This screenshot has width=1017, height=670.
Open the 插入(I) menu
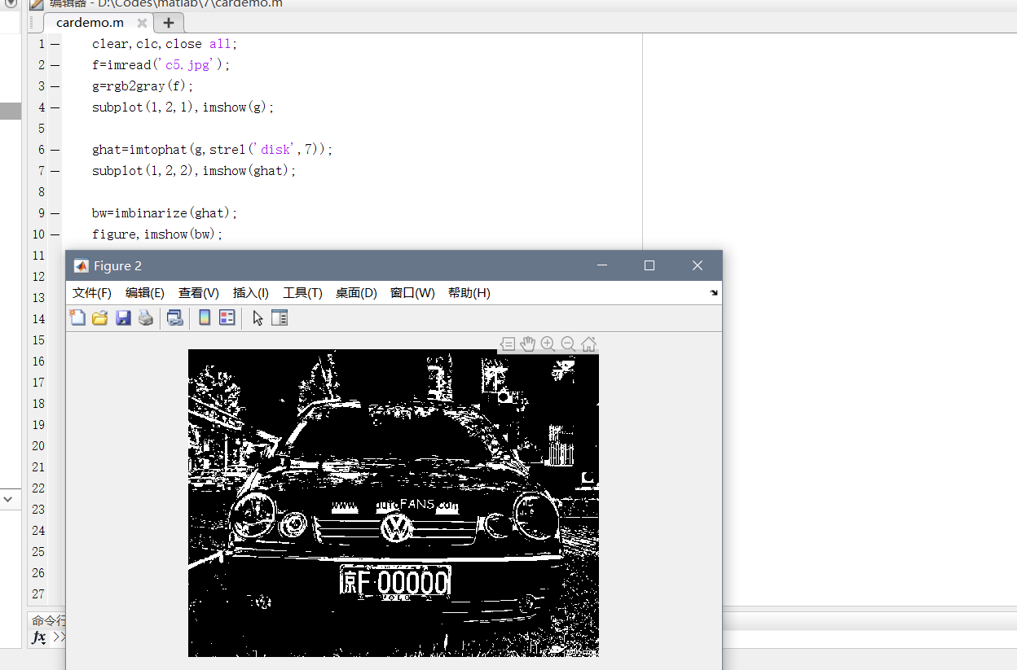251,293
